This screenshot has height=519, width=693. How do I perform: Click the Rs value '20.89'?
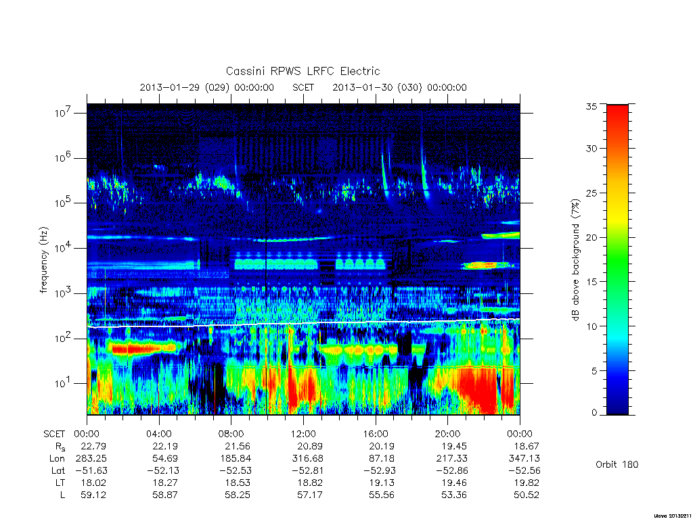coord(310,446)
